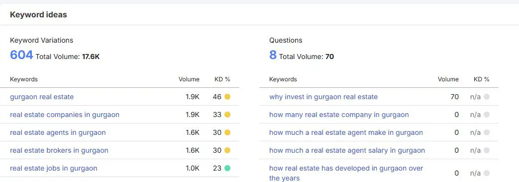Click the 604 keyword variations count

21,55
